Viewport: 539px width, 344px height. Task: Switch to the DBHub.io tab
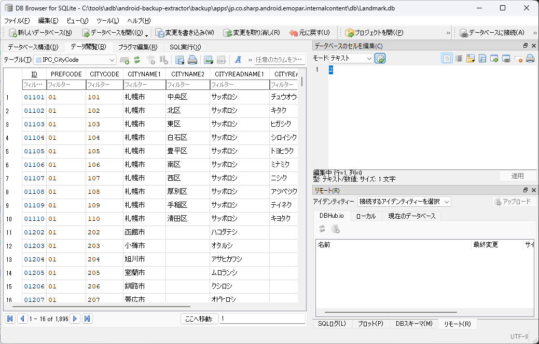pyautogui.click(x=331, y=216)
